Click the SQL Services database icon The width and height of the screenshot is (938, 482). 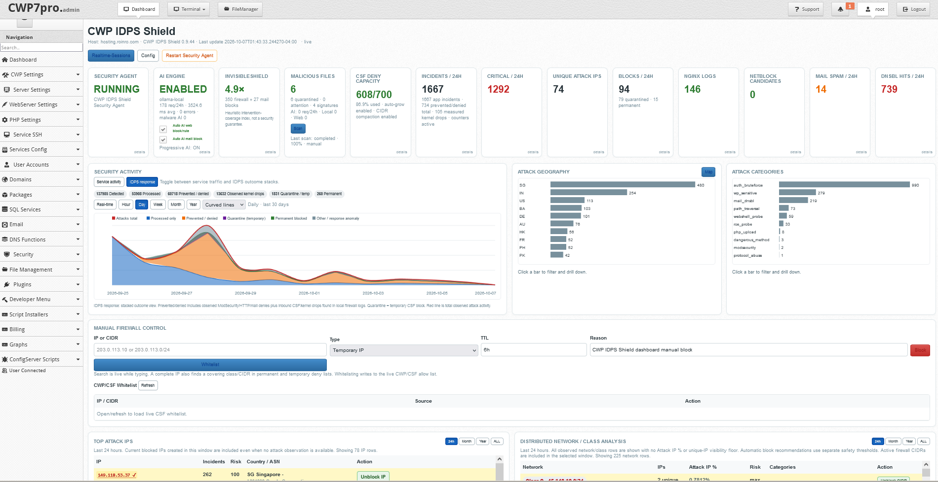(5, 209)
